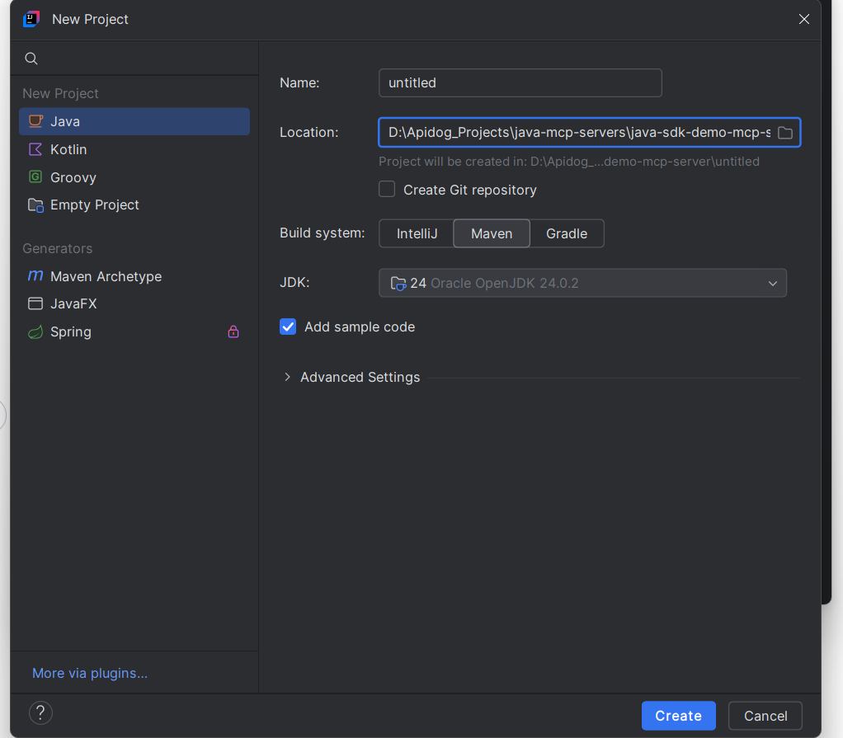Open help with the question mark button

coord(40,712)
